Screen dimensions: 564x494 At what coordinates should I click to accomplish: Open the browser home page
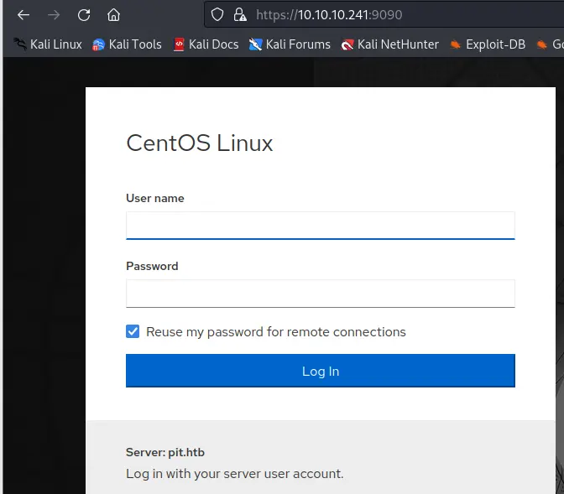[x=113, y=15]
